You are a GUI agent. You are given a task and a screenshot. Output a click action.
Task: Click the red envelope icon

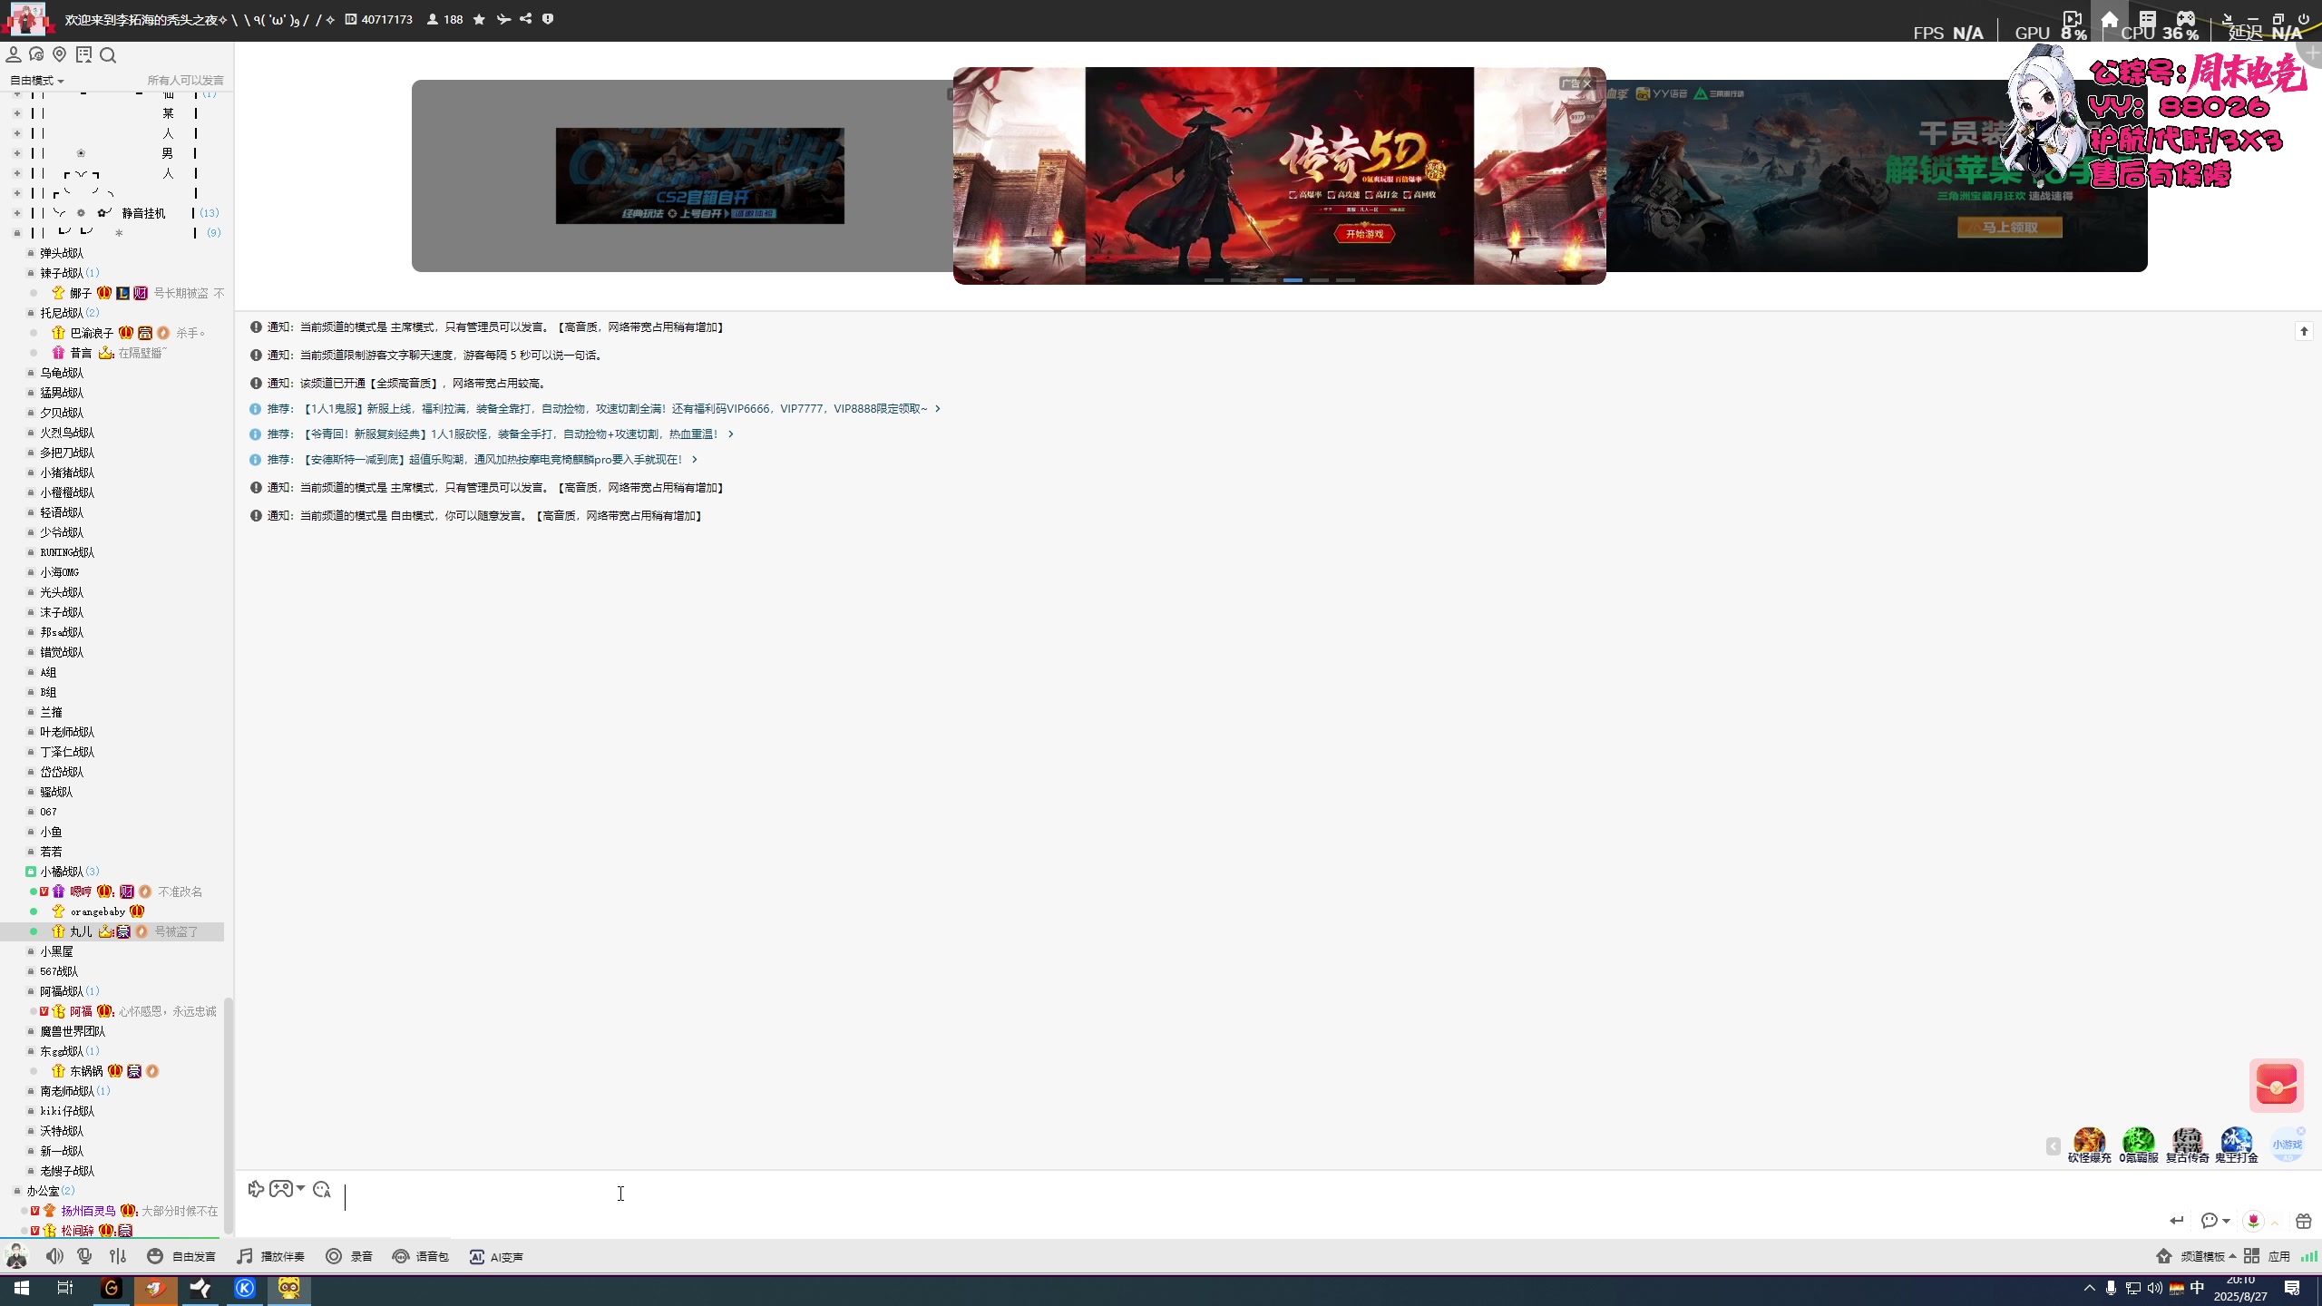point(2276,1085)
